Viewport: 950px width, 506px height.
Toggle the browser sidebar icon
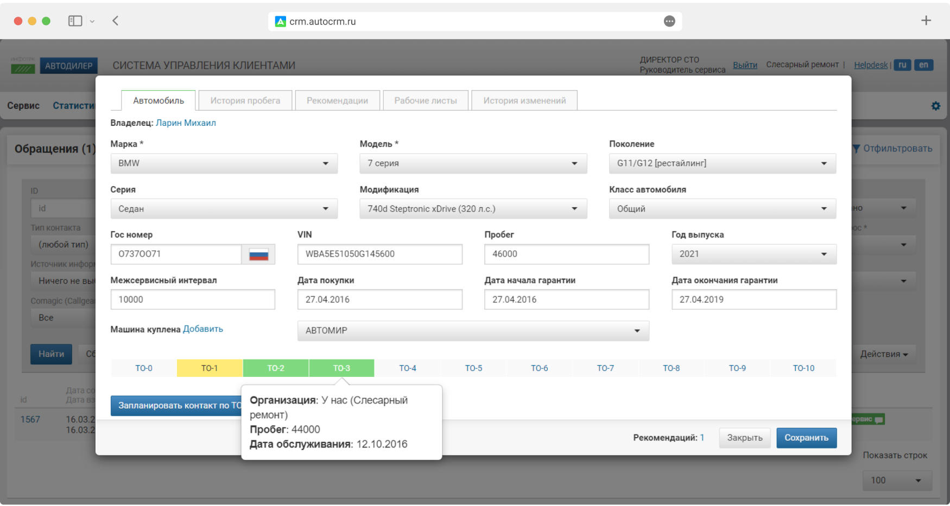click(x=75, y=21)
